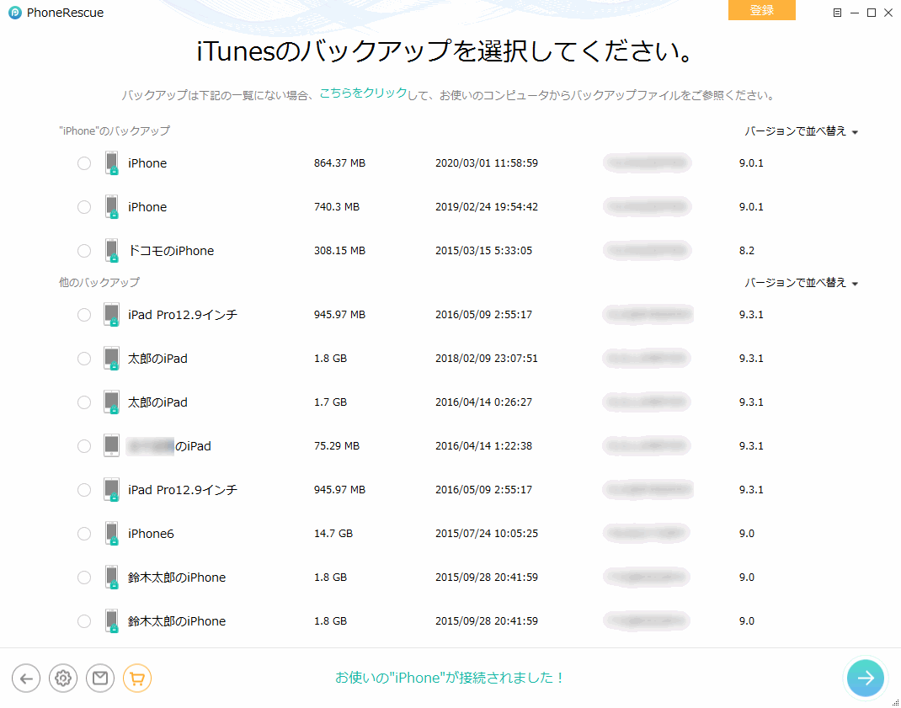Expand the iPhone backups sort dropdown
Viewport: 901px width, 708px height.
(801, 131)
